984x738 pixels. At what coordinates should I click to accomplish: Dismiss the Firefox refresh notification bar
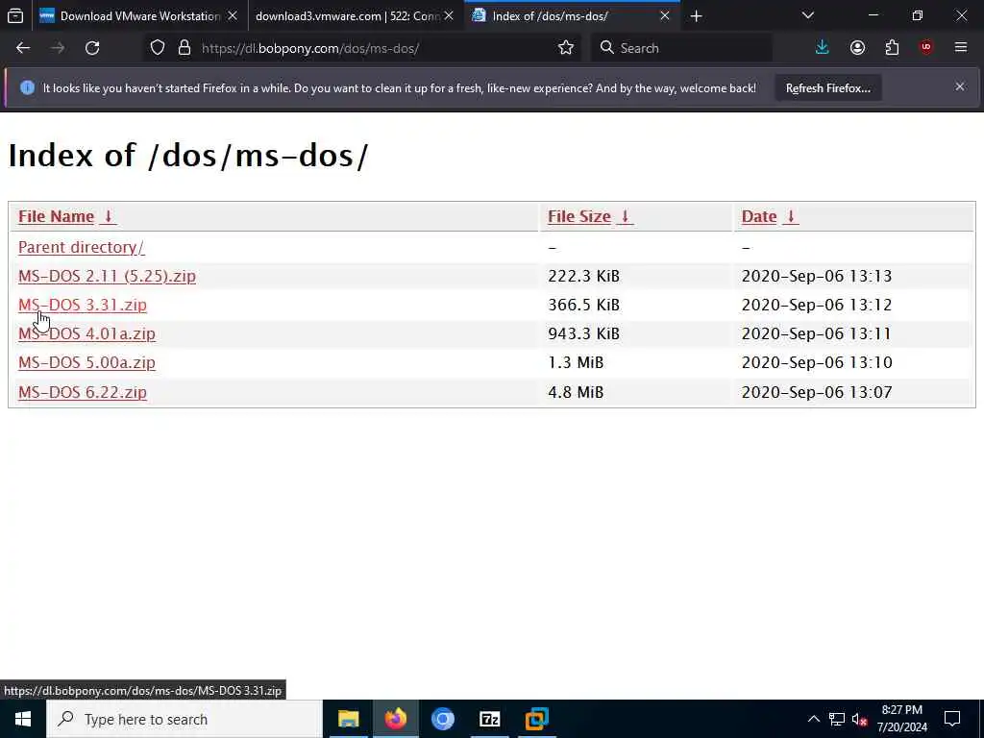(x=960, y=86)
